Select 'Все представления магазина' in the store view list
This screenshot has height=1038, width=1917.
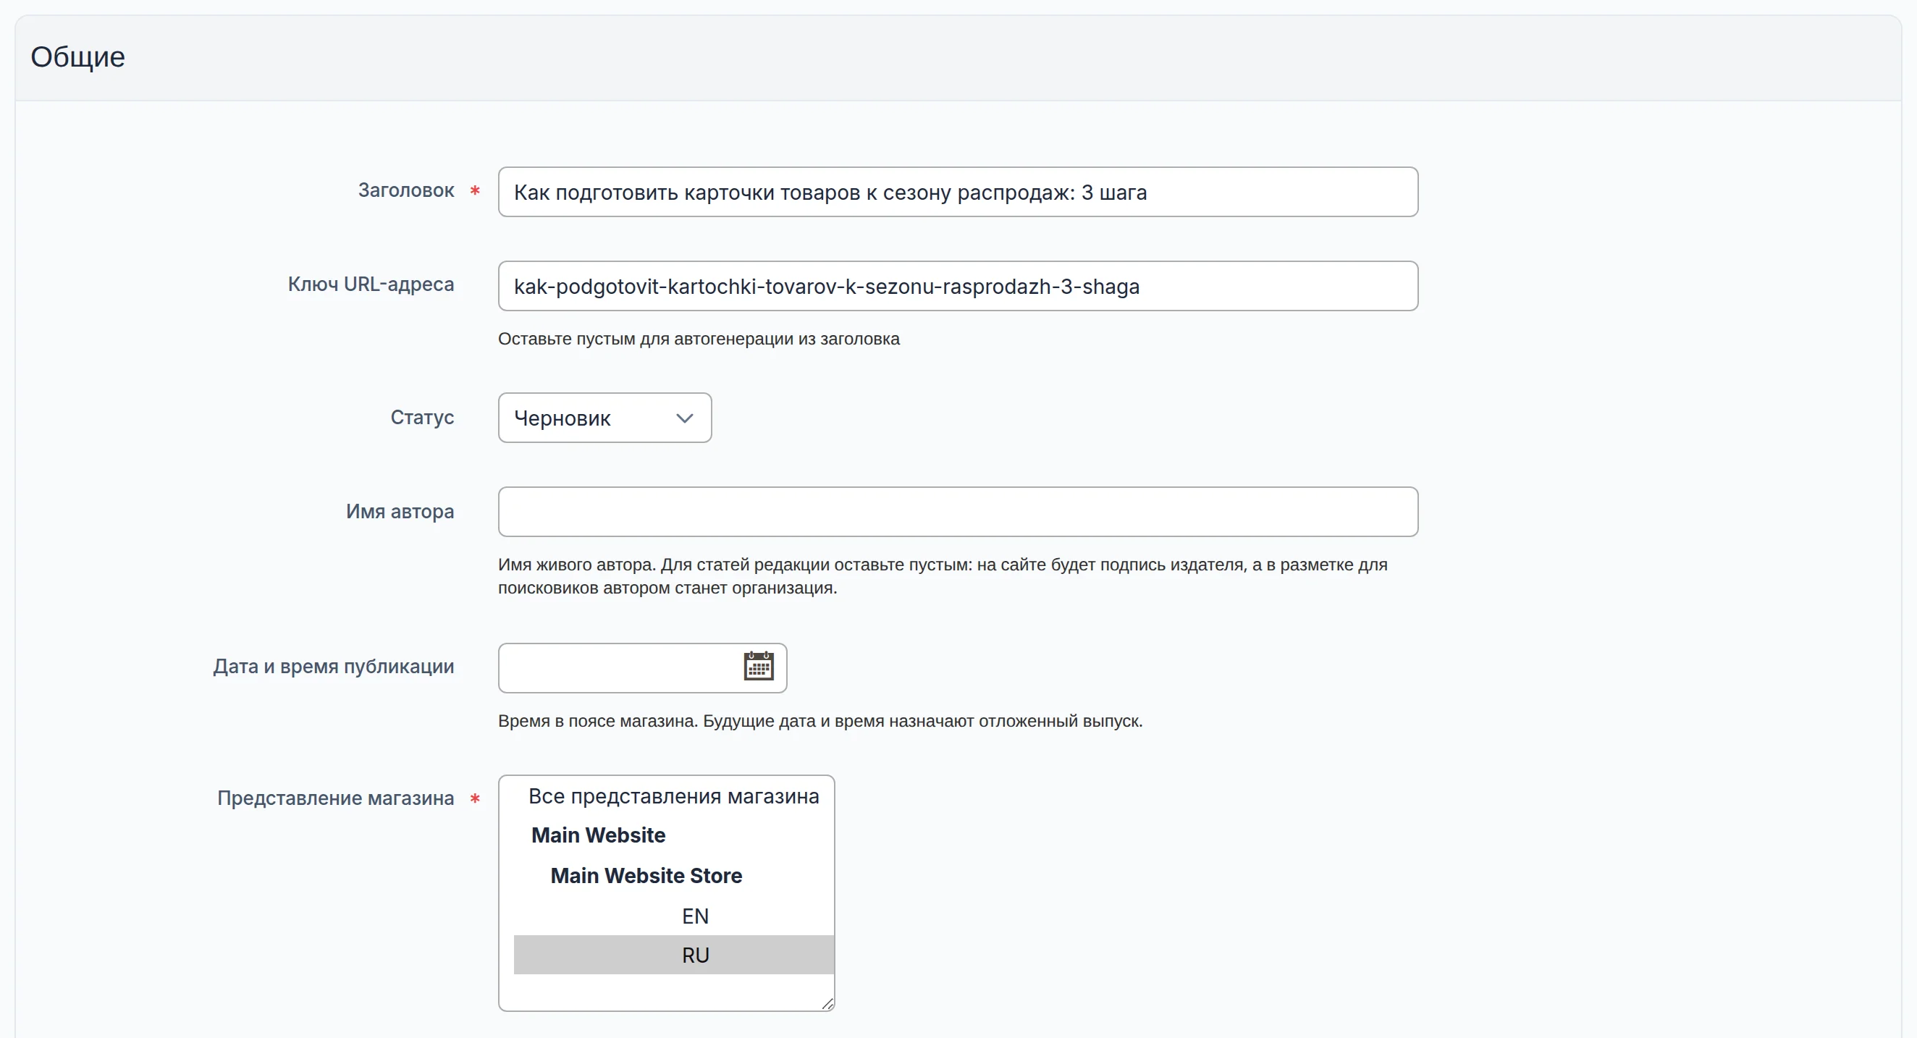[673, 796]
